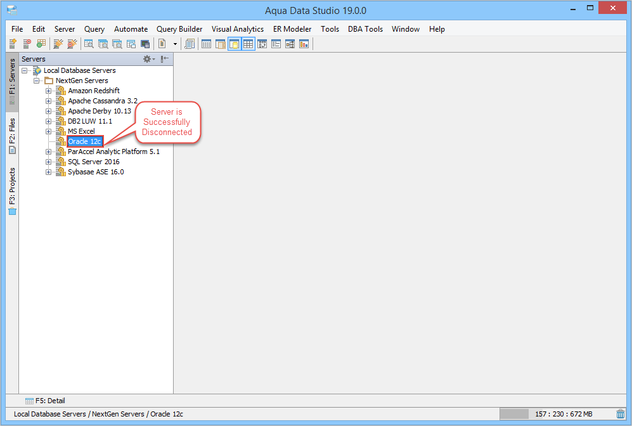Open the first Query Analyzer magnifier icon
Screen dimensions: 632x426
[89, 44]
